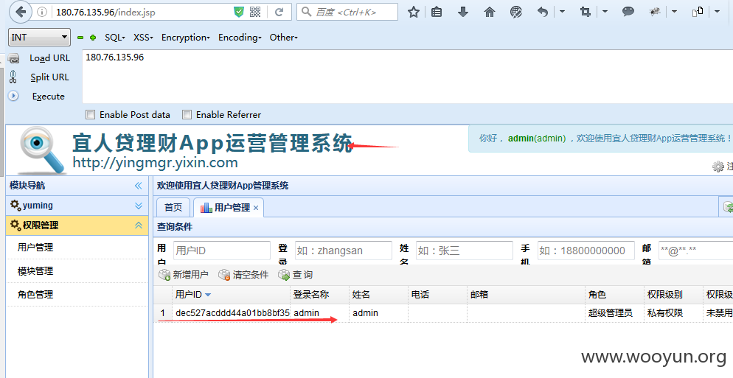Click the 登录名称 column header
Image resolution: width=733 pixels, height=378 pixels.
[319, 294]
